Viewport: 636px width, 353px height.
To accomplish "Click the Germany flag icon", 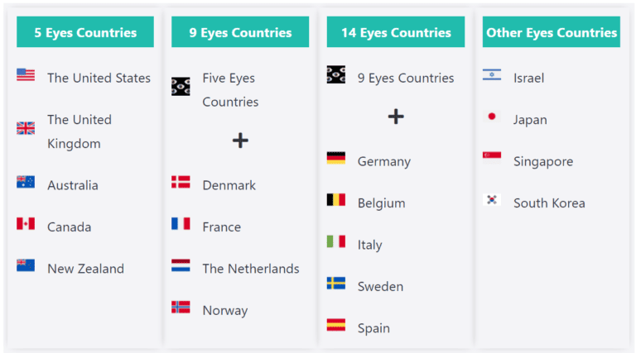I will pyautogui.click(x=336, y=158).
